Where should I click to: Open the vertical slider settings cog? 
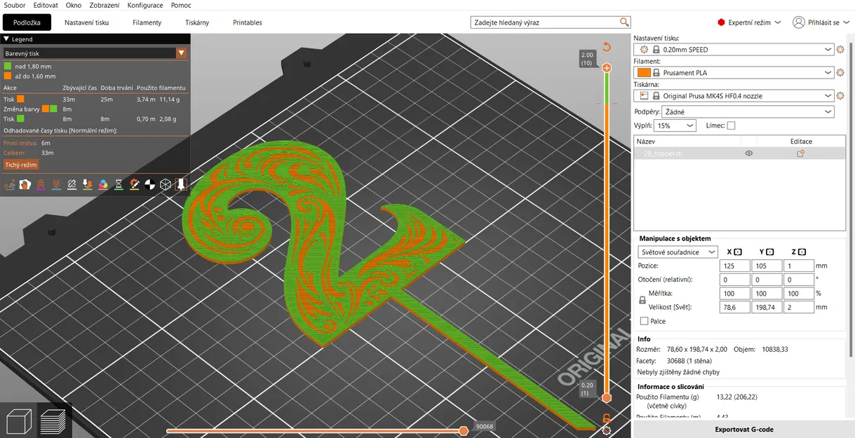(607, 430)
